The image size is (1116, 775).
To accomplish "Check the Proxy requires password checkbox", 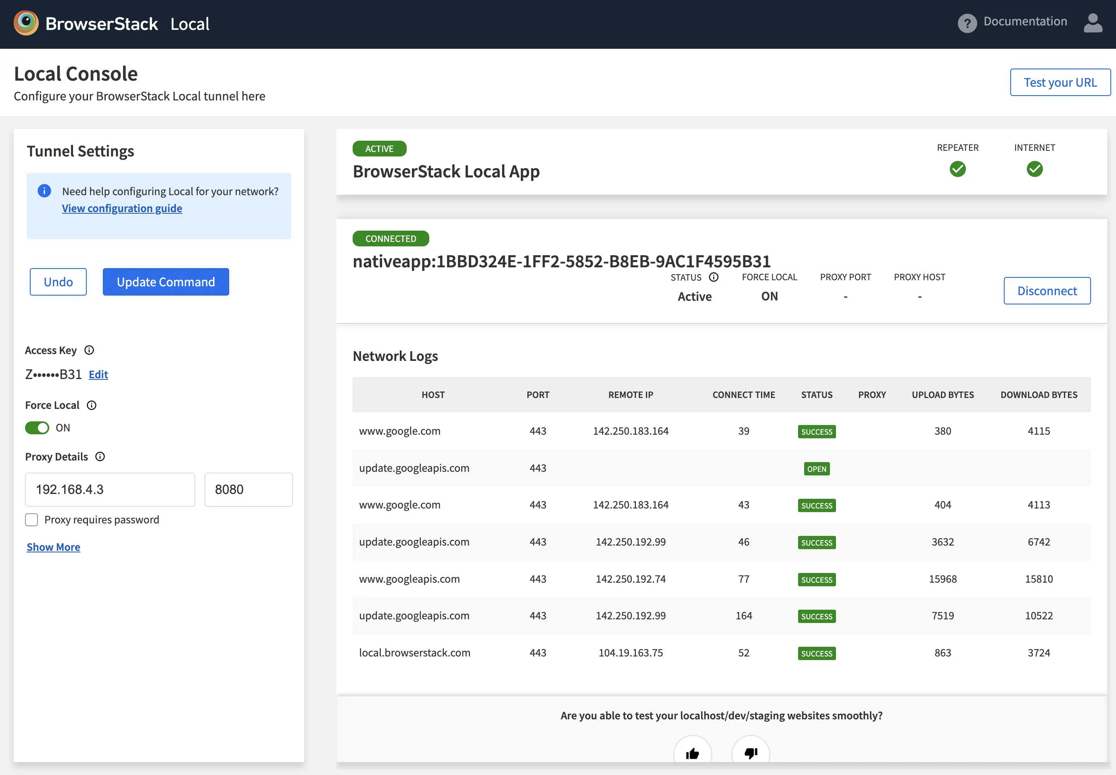I will point(31,520).
